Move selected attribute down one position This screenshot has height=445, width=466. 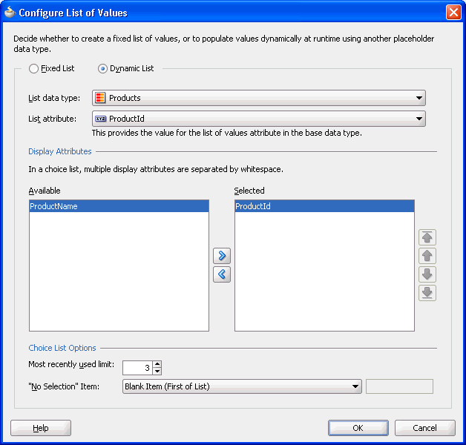427,274
